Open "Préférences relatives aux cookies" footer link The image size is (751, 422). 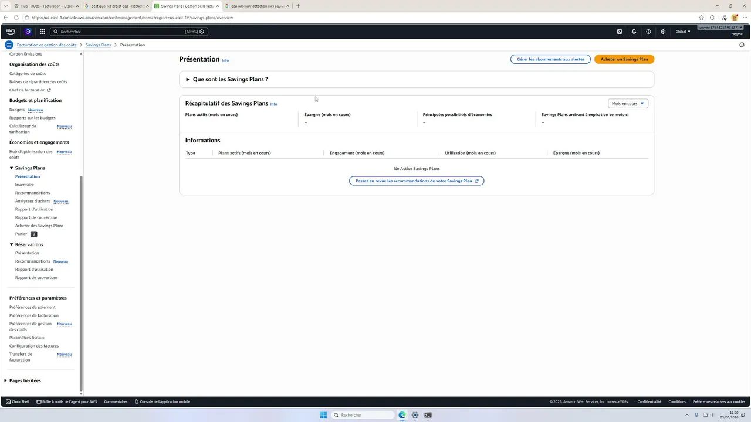coord(719,401)
